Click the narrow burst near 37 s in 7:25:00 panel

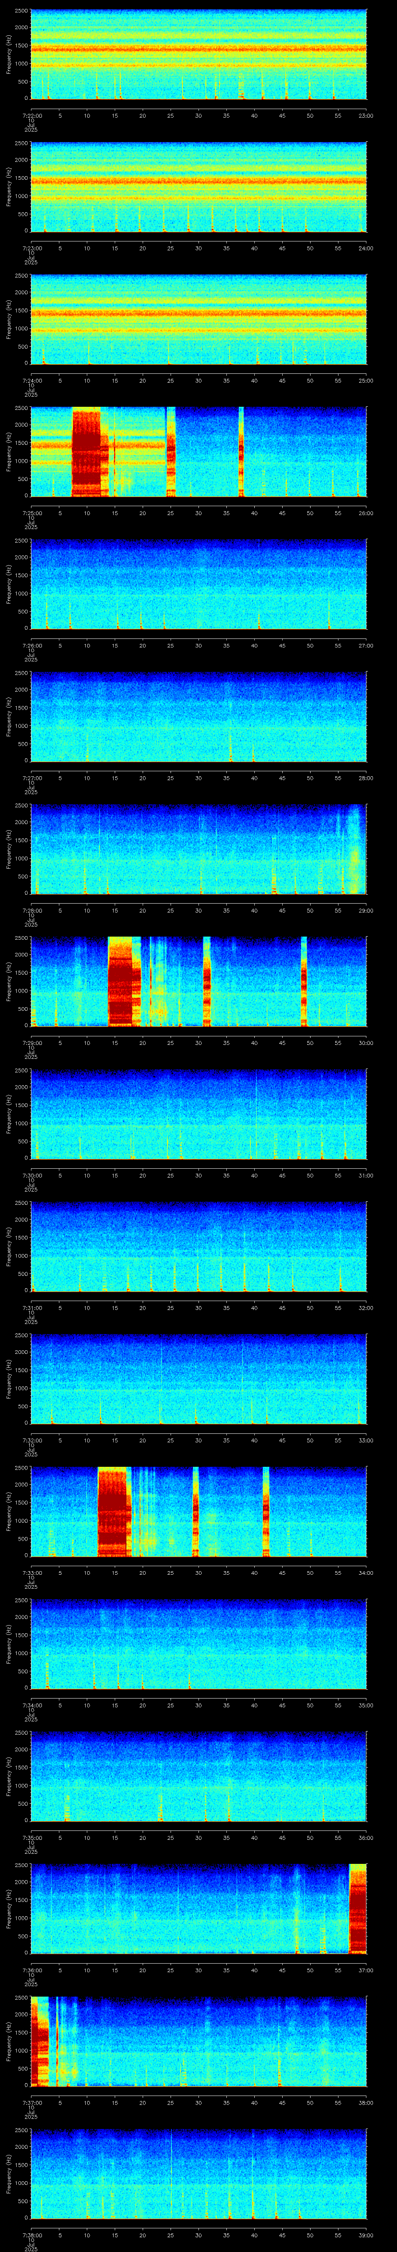241,452
